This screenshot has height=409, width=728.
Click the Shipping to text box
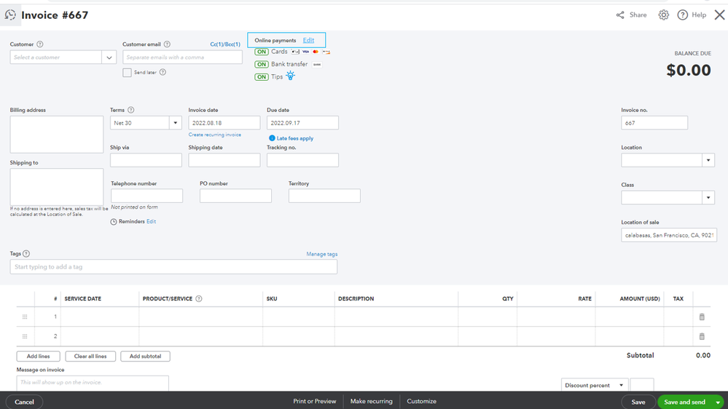point(57,187)
